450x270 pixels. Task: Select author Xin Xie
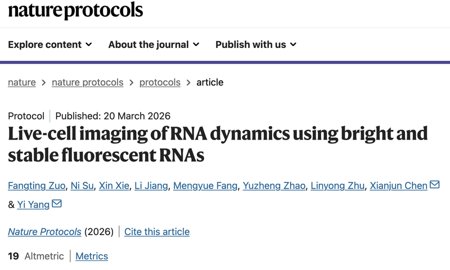[x=114, y=186]
